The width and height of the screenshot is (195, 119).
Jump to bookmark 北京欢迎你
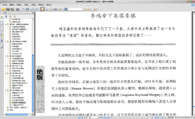(x=16, y=39)
